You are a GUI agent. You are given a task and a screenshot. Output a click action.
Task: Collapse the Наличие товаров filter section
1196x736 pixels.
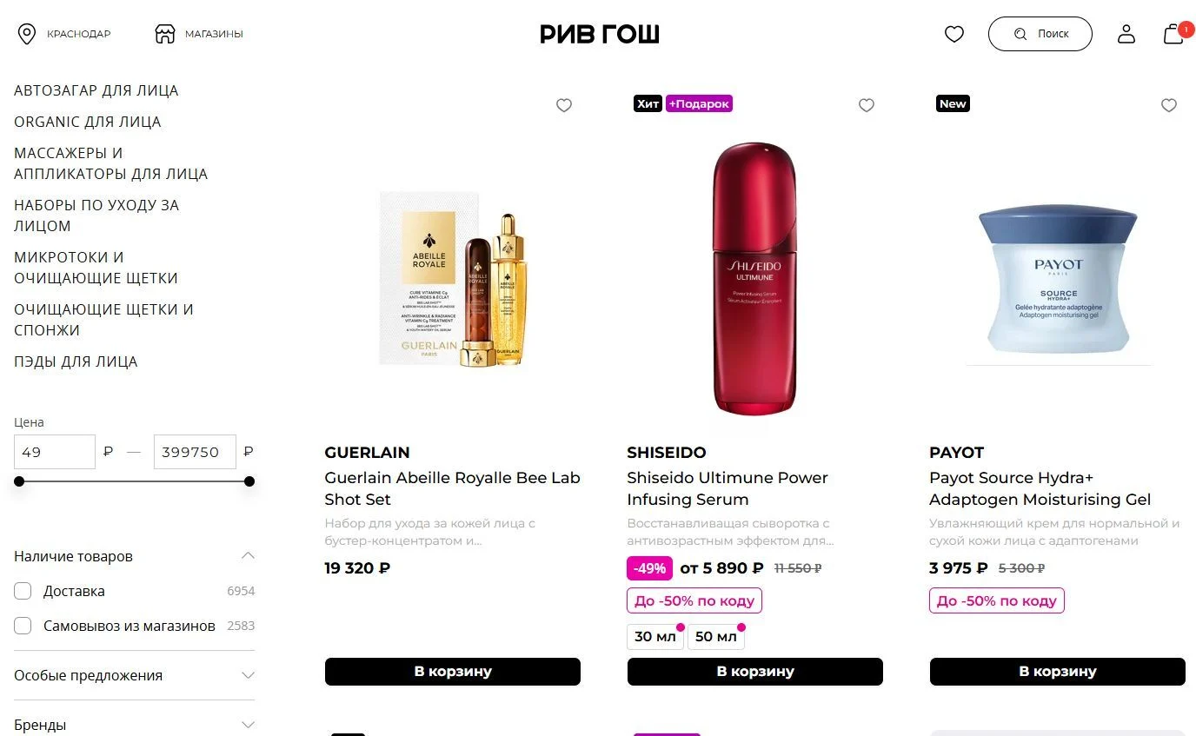[248, 556]
